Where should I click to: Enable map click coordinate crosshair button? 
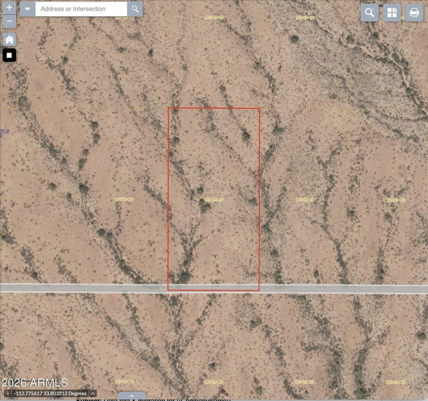8,394
